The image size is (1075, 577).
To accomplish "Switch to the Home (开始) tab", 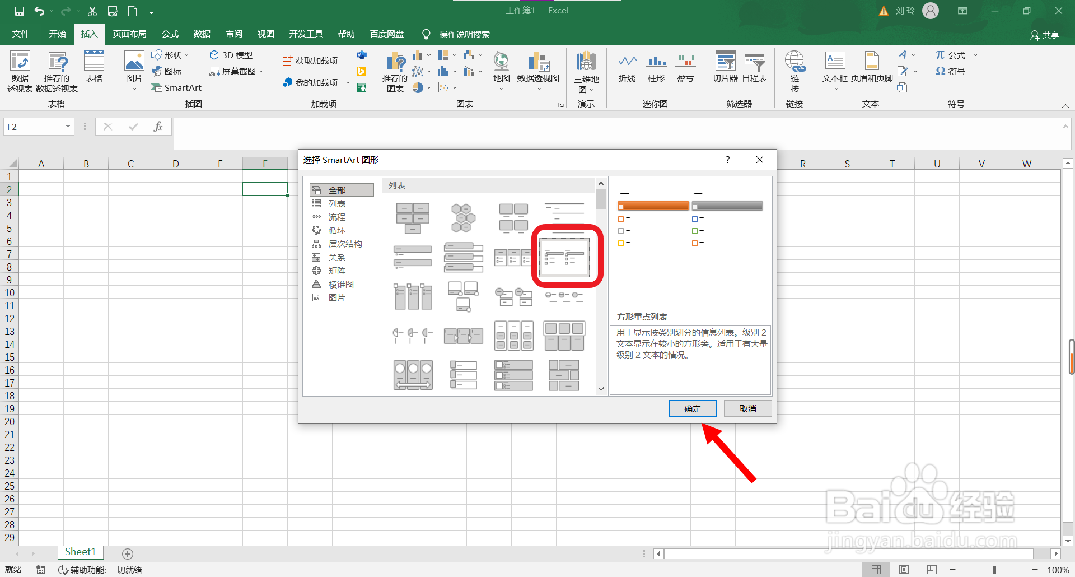I will [57, 34].
